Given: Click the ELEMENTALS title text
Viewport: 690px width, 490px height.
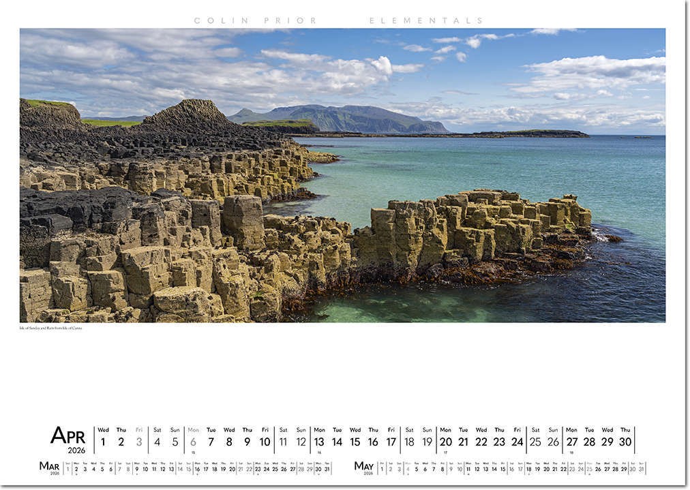Looking at the screenshot, I should (426, 20).
